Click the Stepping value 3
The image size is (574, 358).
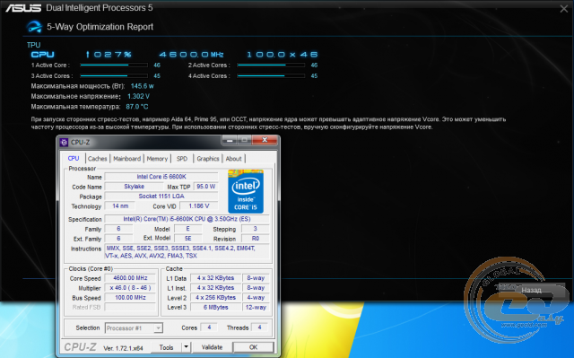pyautogui.click(x=255, y=229)
